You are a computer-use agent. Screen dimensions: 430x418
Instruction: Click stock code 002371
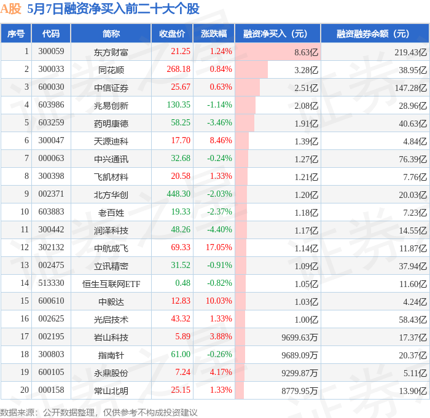[51, 194]
